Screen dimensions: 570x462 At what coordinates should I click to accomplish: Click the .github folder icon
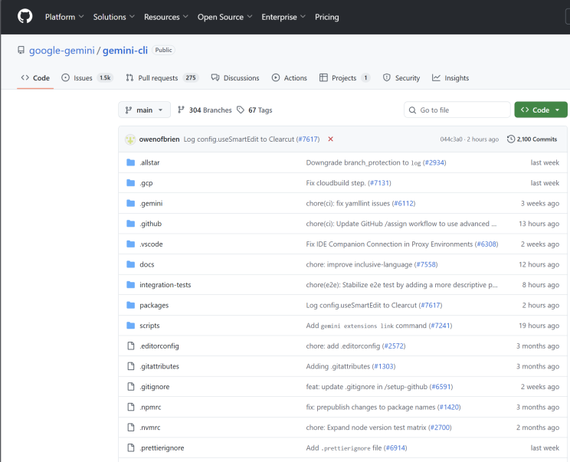(130, 224)
